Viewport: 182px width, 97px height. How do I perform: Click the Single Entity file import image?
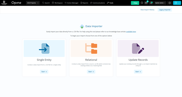(x=44, y=48)
